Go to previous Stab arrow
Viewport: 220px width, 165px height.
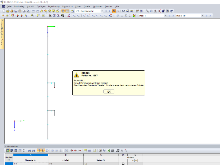tap(169, 16)
